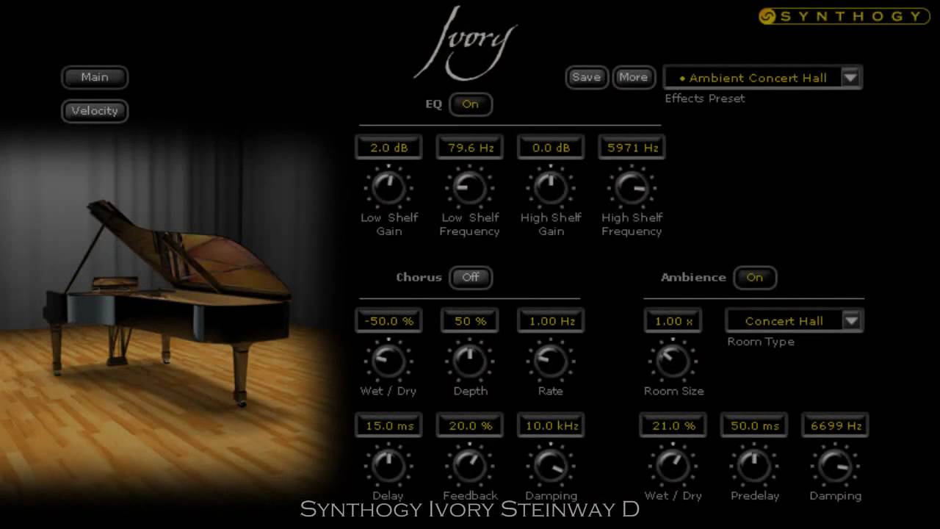Select the 21.0 % Ambience Wet/Dry field
The image size is (940, 529).
point(673,425)
